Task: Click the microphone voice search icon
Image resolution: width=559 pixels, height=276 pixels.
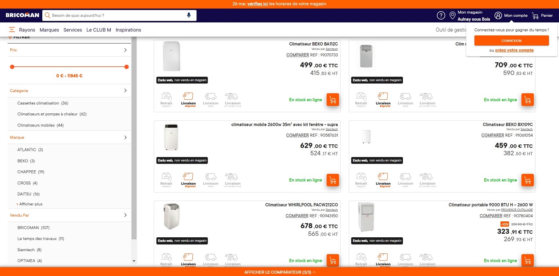Action: [x=189, y=16]
